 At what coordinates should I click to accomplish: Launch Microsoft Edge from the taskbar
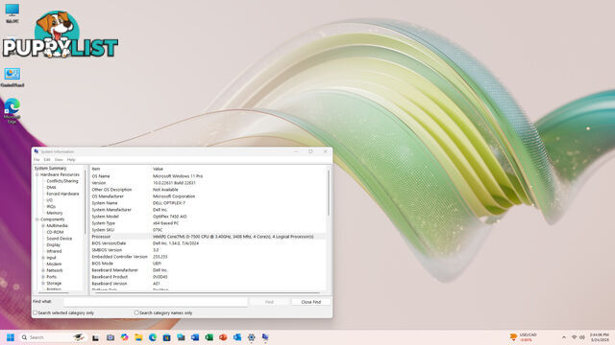coord(153,337)
